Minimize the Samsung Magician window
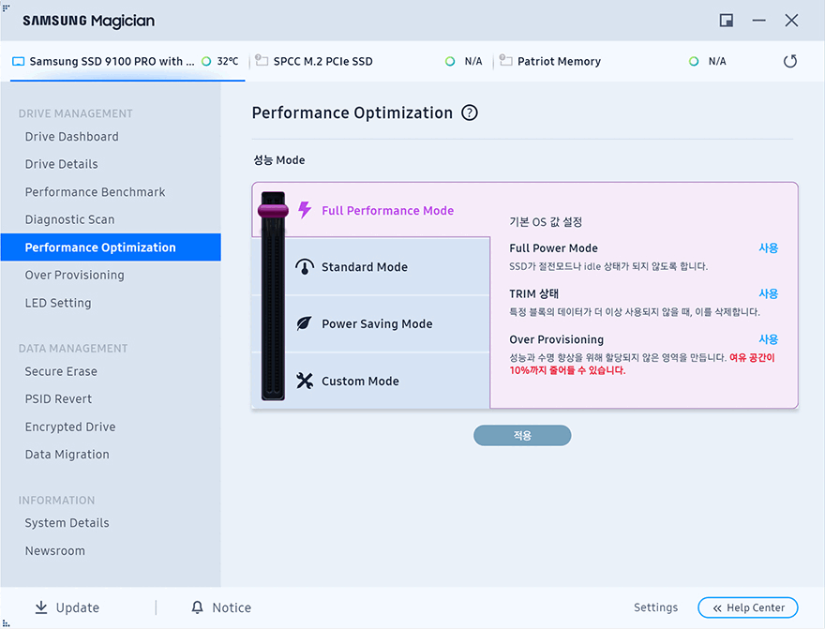The width and height of the screenshot is (825, 629). click(758, 21)
